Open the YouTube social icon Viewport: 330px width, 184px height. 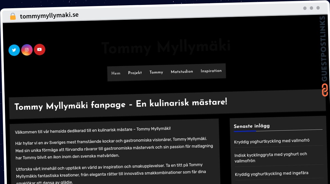[40, 49]
